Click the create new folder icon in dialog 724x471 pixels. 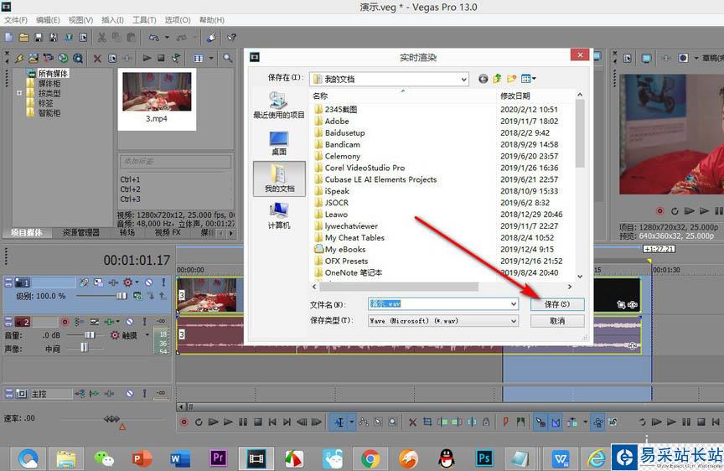point(511,79)
